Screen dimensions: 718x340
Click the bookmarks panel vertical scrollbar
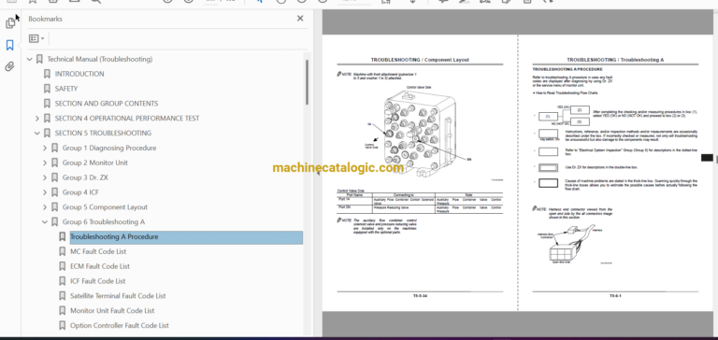tap(307, 82)
